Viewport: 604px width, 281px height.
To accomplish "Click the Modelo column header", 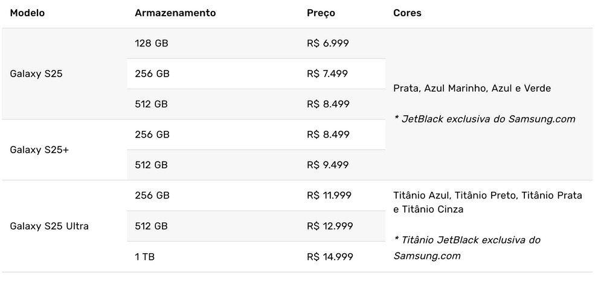I will click(x=27, y=13).
